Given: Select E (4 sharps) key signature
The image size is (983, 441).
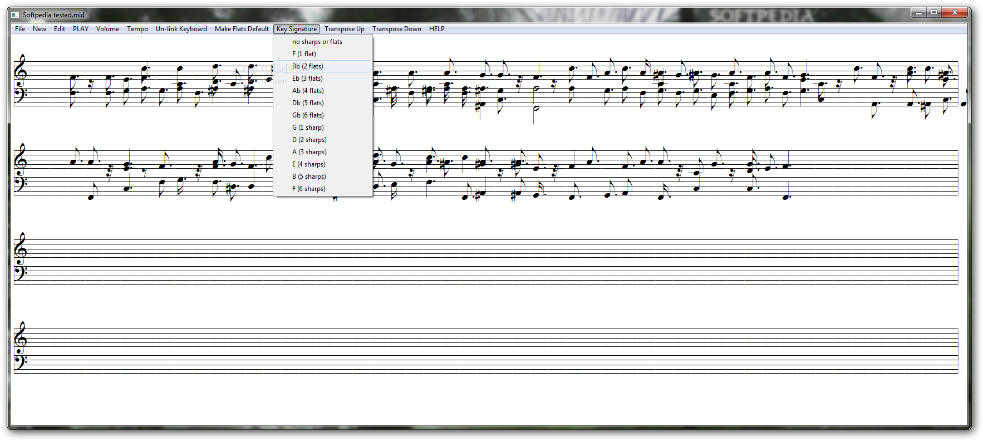Looking at the screenshot, I should point(323,164).
